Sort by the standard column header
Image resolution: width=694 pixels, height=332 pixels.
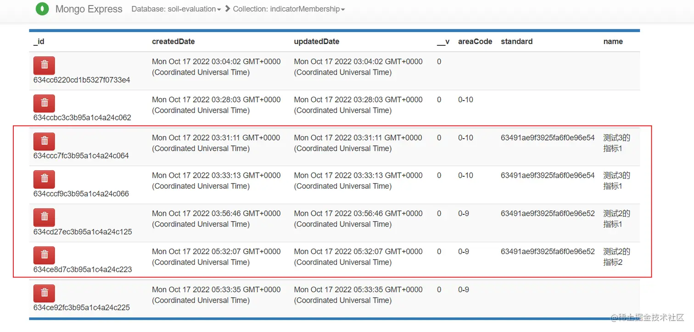pos(517,41)
